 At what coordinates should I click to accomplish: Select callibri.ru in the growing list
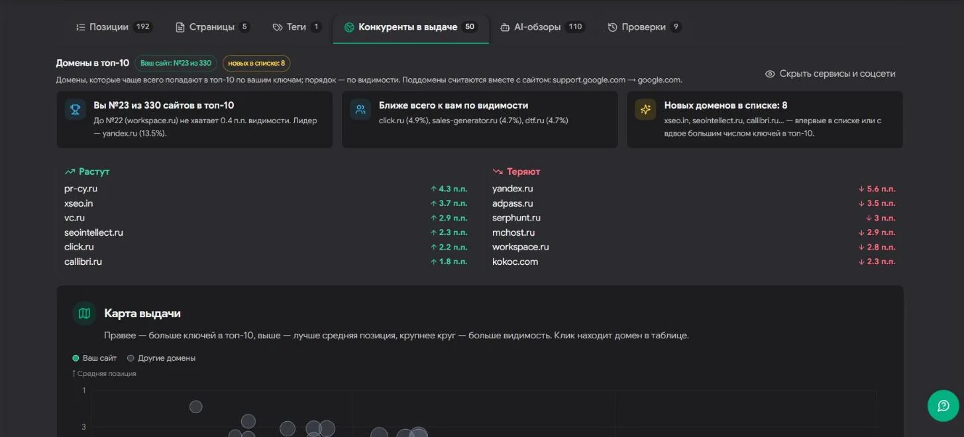point(83,262)
